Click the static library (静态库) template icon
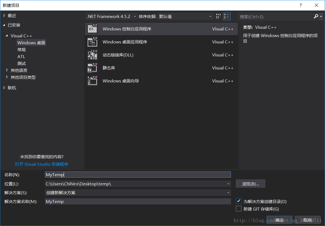325x226 pixels. (x=92, y=68)
